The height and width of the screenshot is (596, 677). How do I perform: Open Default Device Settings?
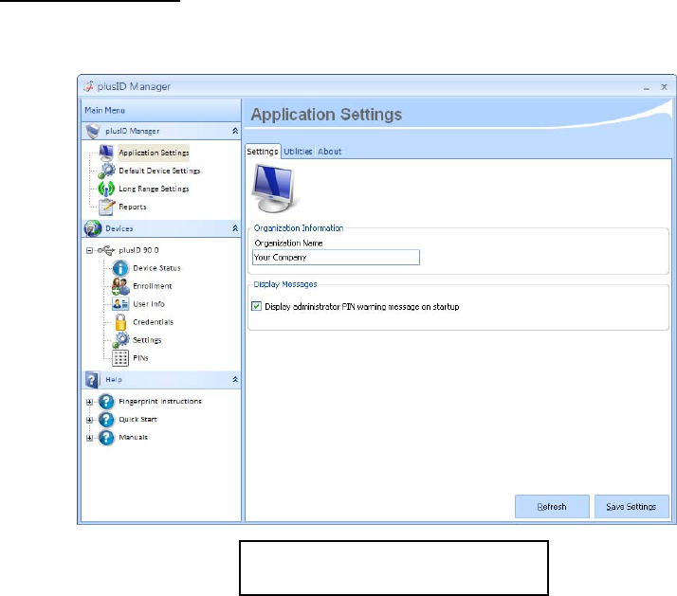coord(159,171)
